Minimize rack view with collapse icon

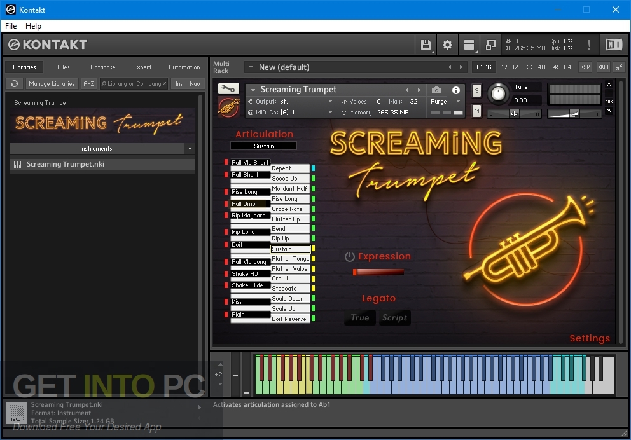point(620,67)
